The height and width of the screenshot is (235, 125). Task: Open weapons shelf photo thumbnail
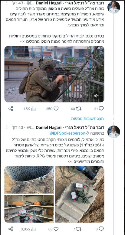click(29, 209)
